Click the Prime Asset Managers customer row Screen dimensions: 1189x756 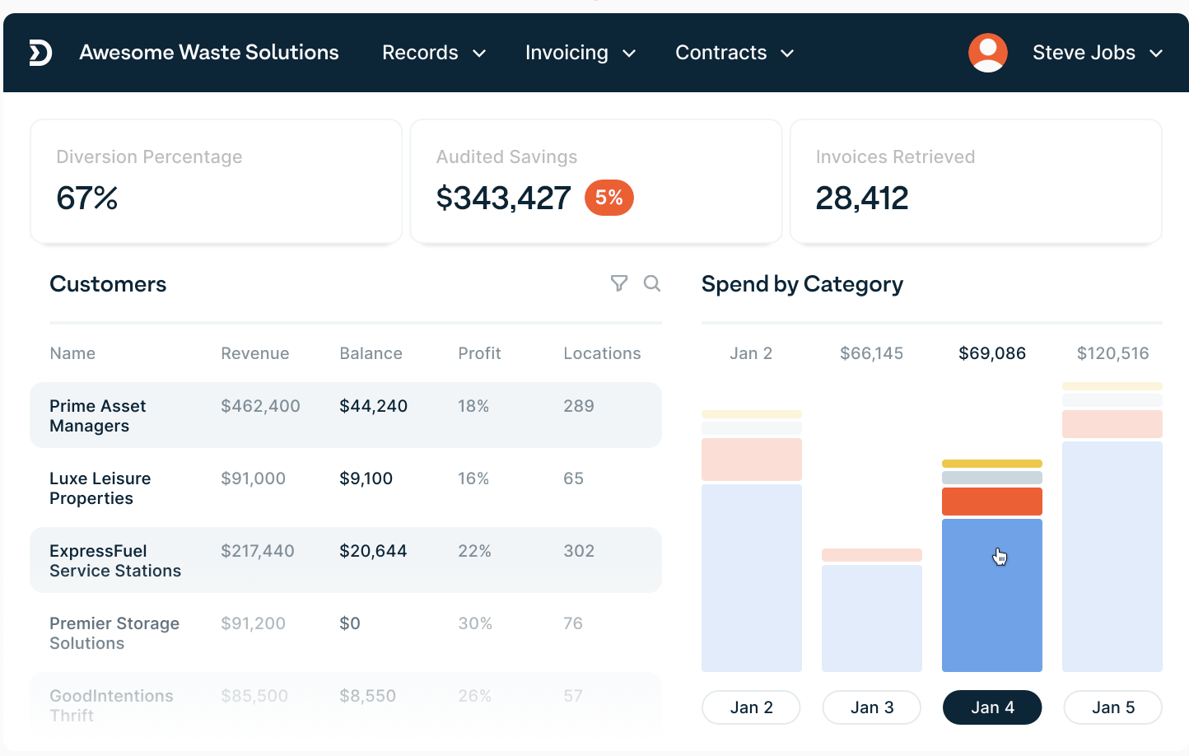(346, 415)
